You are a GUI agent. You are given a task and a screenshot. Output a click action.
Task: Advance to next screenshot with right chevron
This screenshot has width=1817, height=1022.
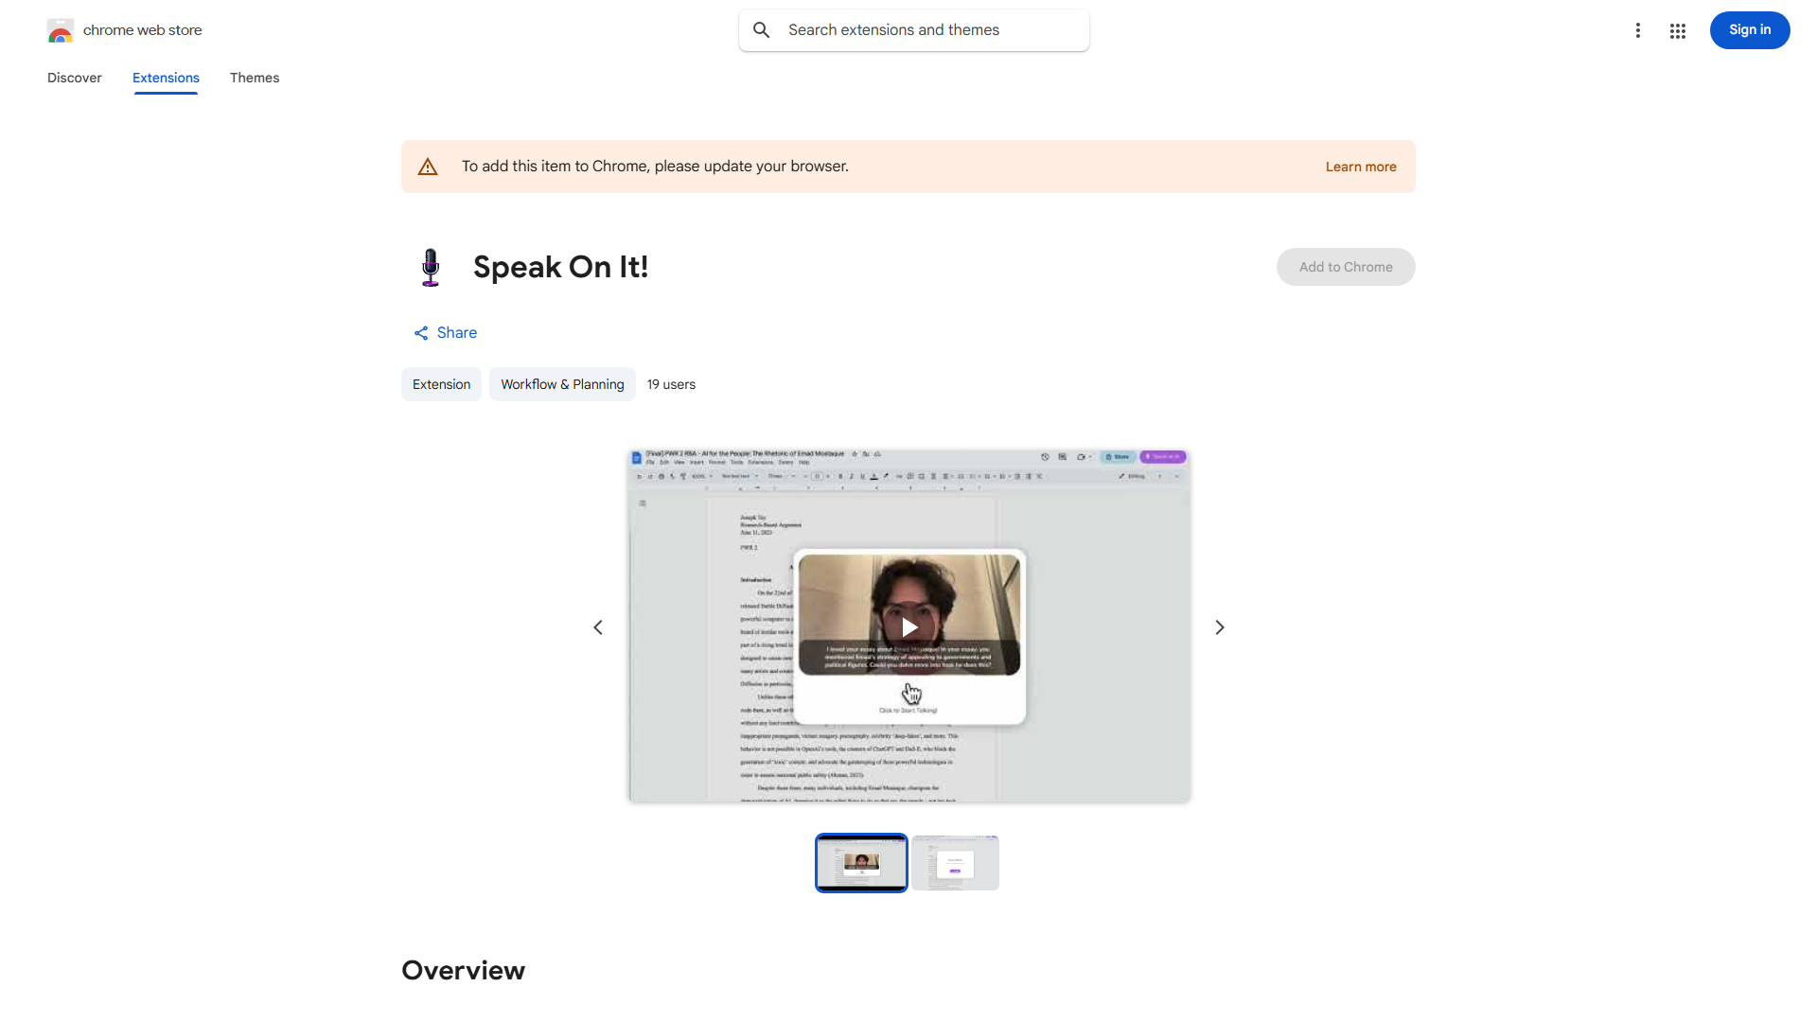[x=1220, y=627]
